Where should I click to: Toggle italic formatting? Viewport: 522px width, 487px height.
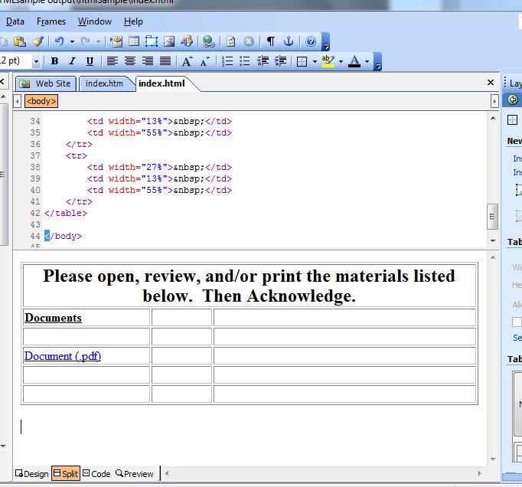pyautogui.click(x=72, y=61)
